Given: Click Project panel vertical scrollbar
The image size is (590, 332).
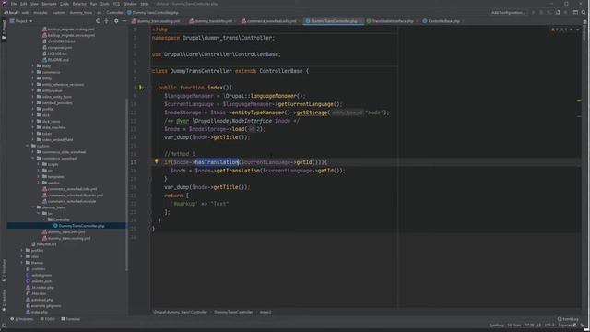Looking at the screenshot, I should click(x=126, y=184).
